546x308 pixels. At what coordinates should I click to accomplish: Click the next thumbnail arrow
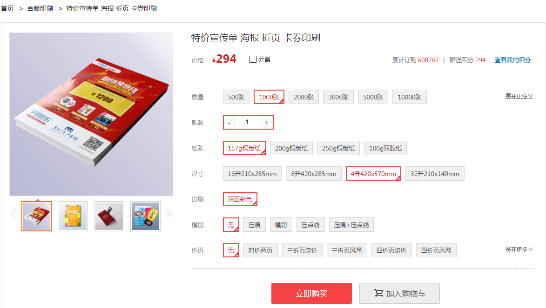(169, 214)
